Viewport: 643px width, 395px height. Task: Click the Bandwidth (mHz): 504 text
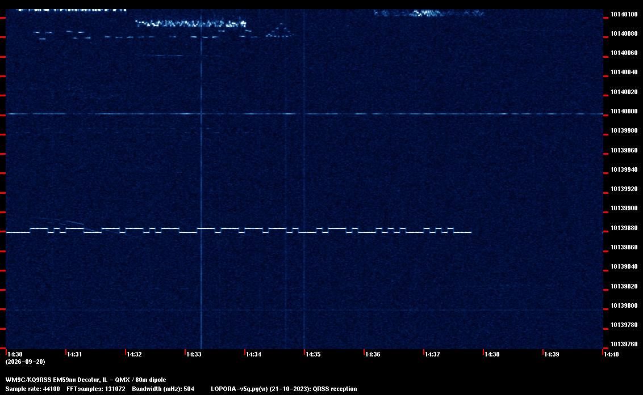(163, 389)
